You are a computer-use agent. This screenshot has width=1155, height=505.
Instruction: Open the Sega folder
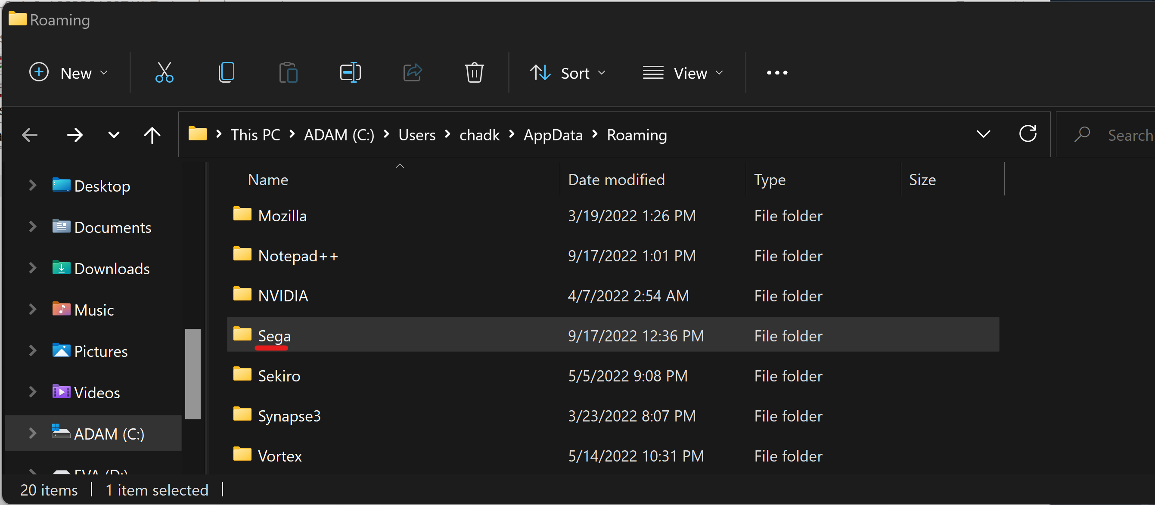point(274,335)
